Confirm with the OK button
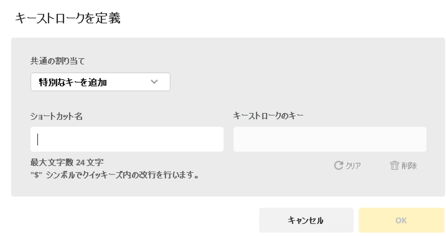This screenshot has height=236, width=446. pos(401,220)
